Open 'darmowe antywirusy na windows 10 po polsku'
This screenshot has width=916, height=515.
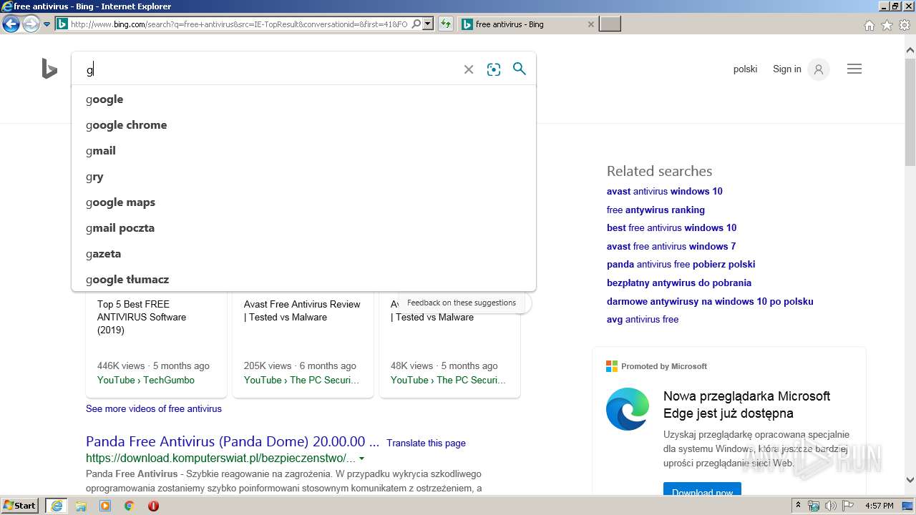[x=710, y=301]
